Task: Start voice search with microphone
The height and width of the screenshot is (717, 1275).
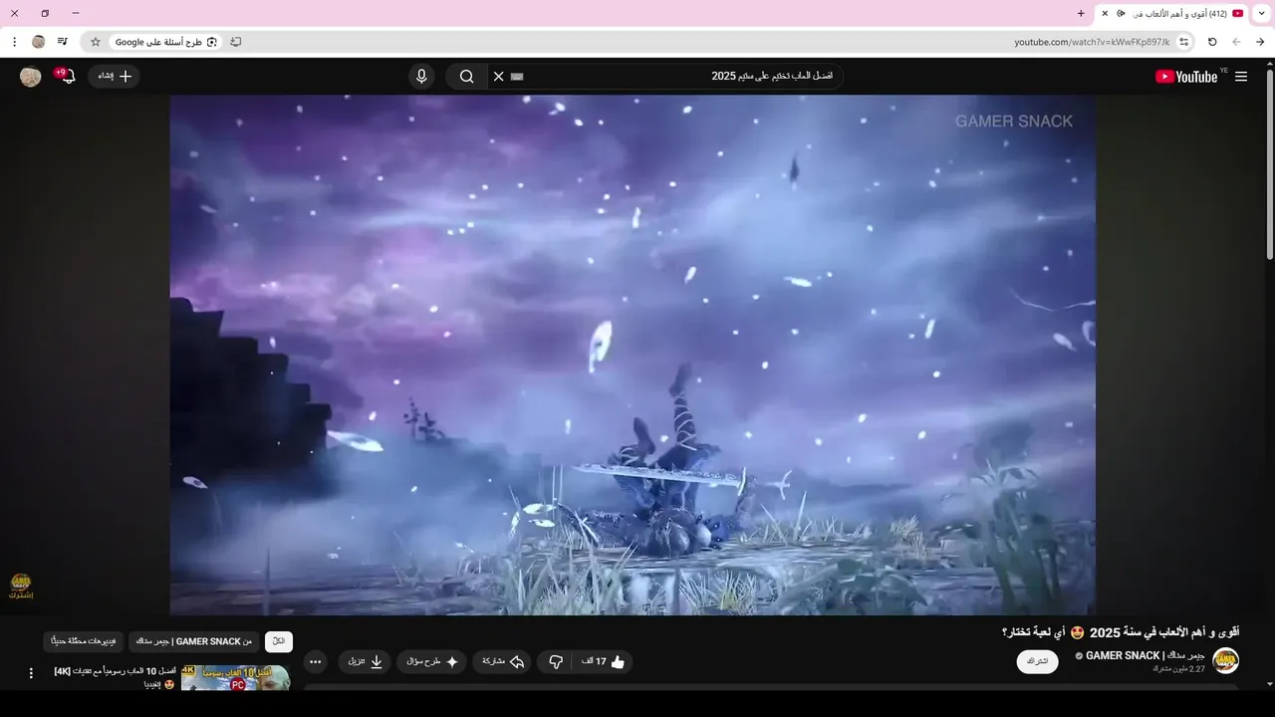Action: (x=421, y=77)
